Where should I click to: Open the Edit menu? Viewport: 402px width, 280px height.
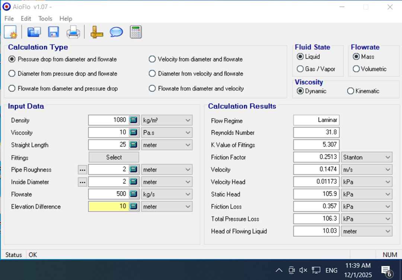[x=25, y=19]
